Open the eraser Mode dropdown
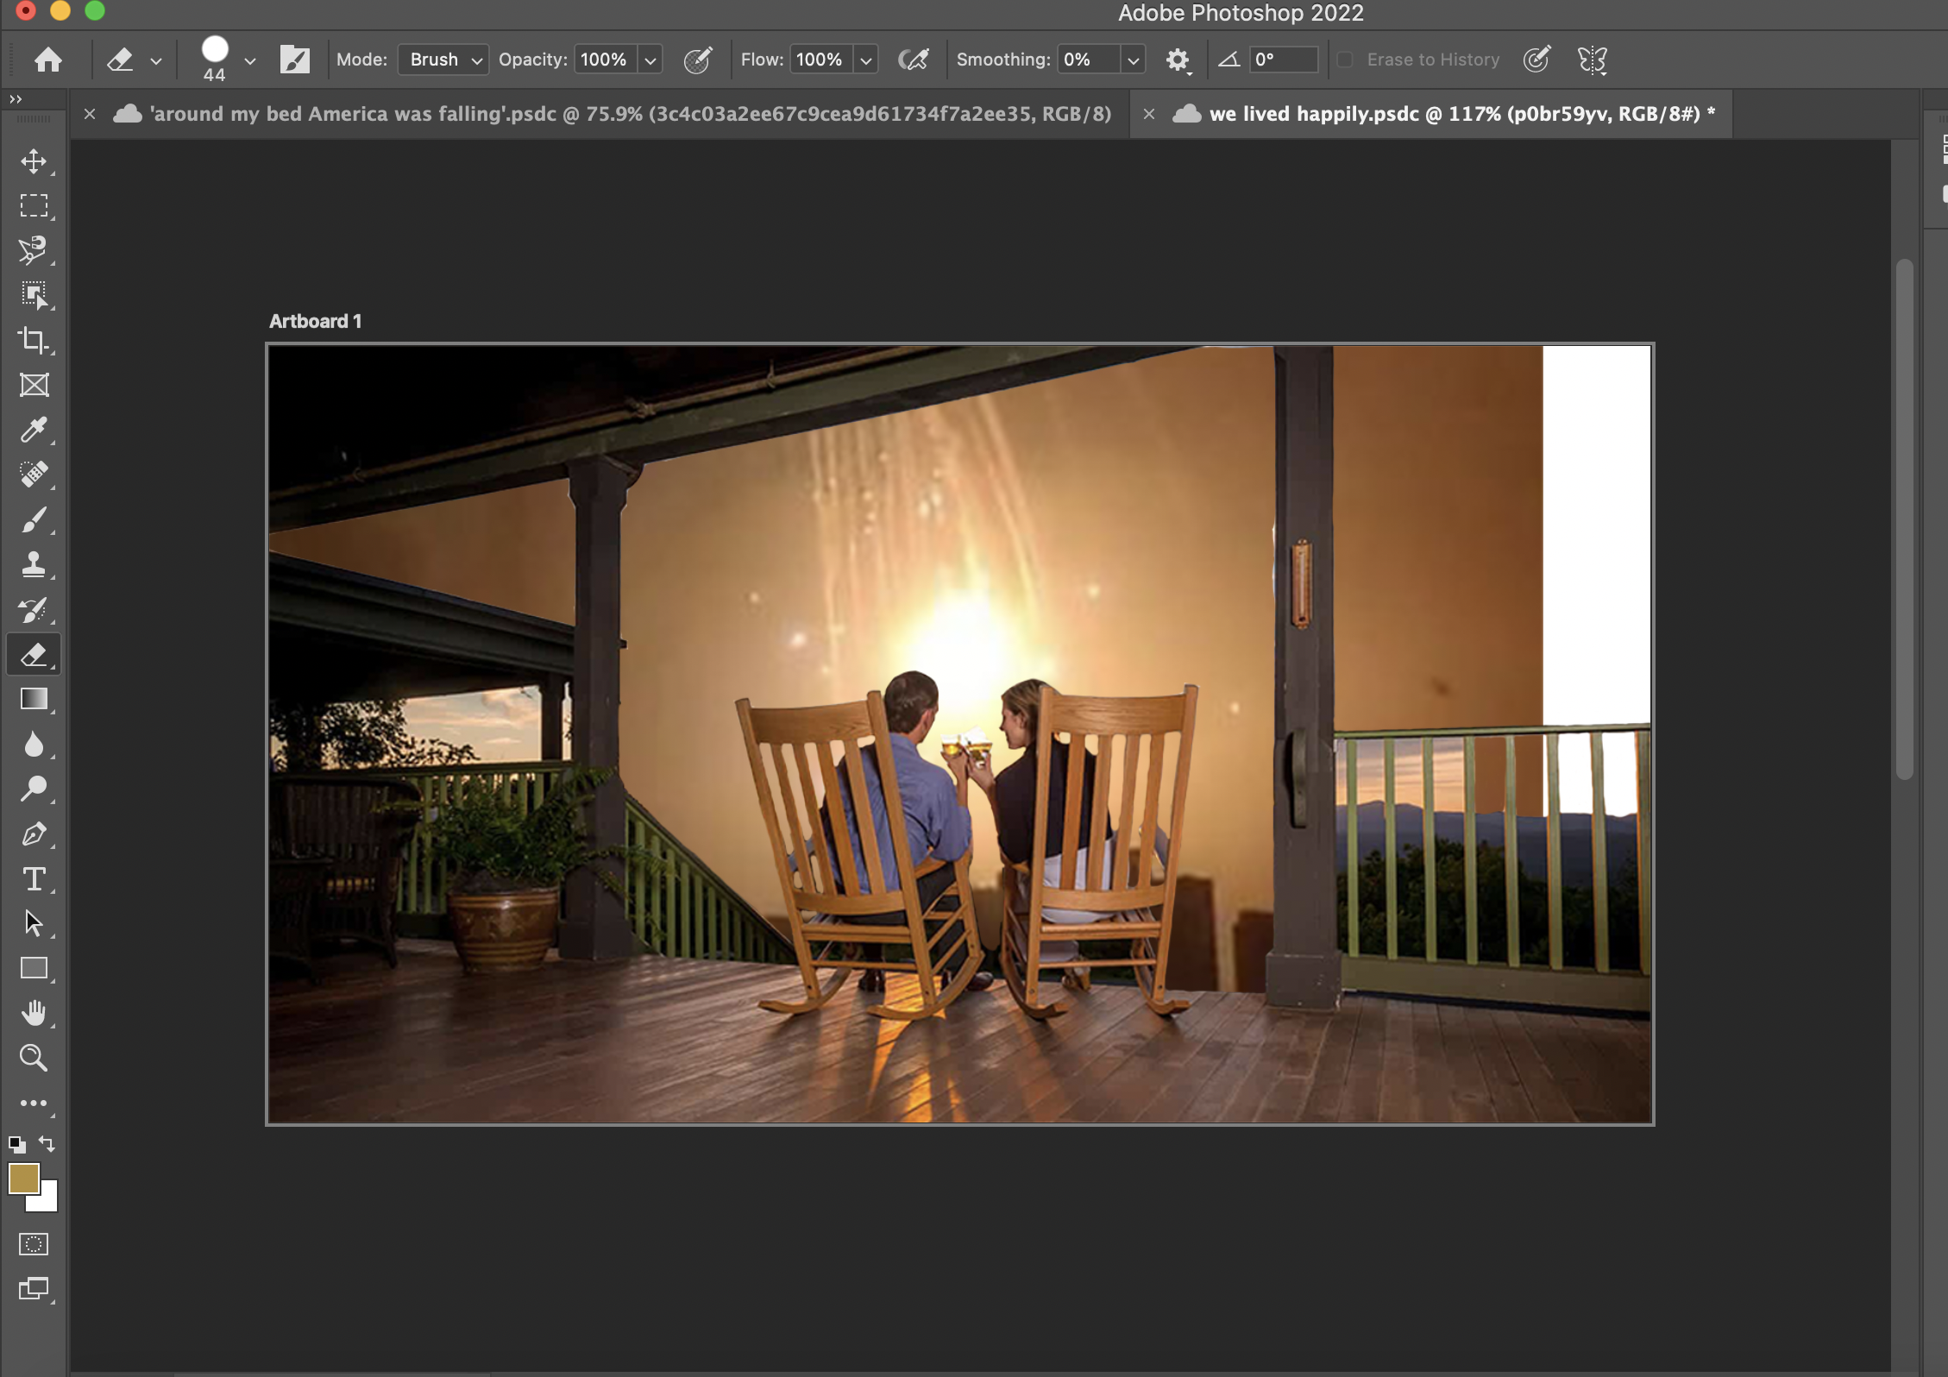 pos(443,59)
